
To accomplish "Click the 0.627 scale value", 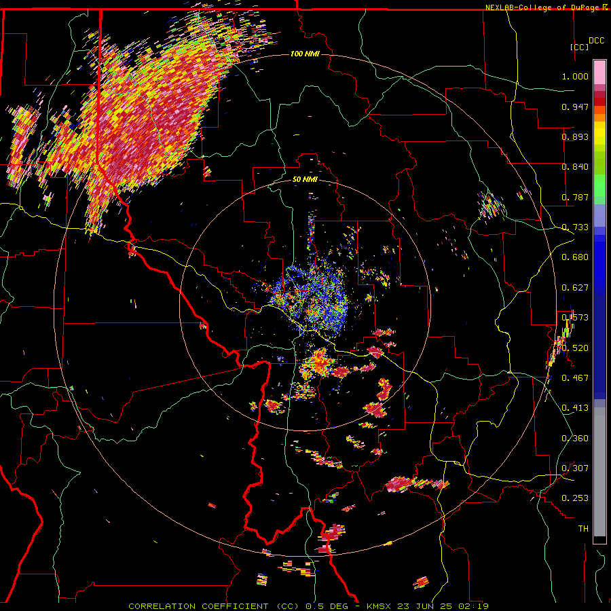I will [x=575, y=287].
